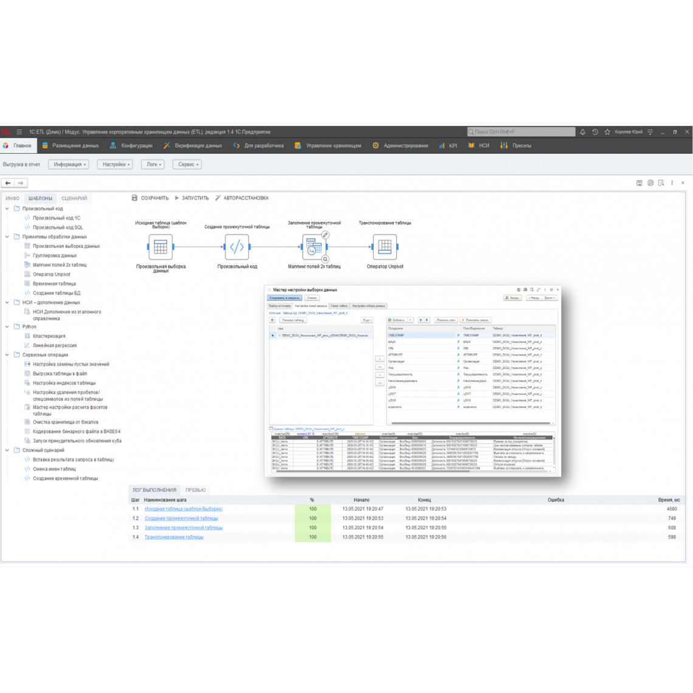Click the pencil edit badge on the mapping node
Viewport: 693px width, 693px height.
pos(325,235)
